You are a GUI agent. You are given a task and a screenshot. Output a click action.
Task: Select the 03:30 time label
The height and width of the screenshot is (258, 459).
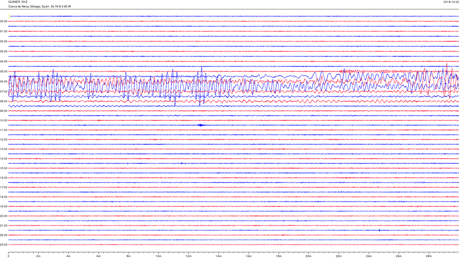click(3, 52)
